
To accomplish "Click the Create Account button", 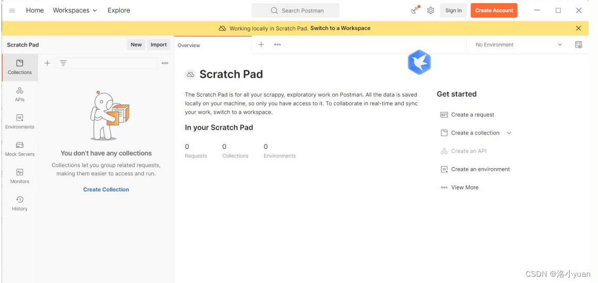I will [494, 11].
